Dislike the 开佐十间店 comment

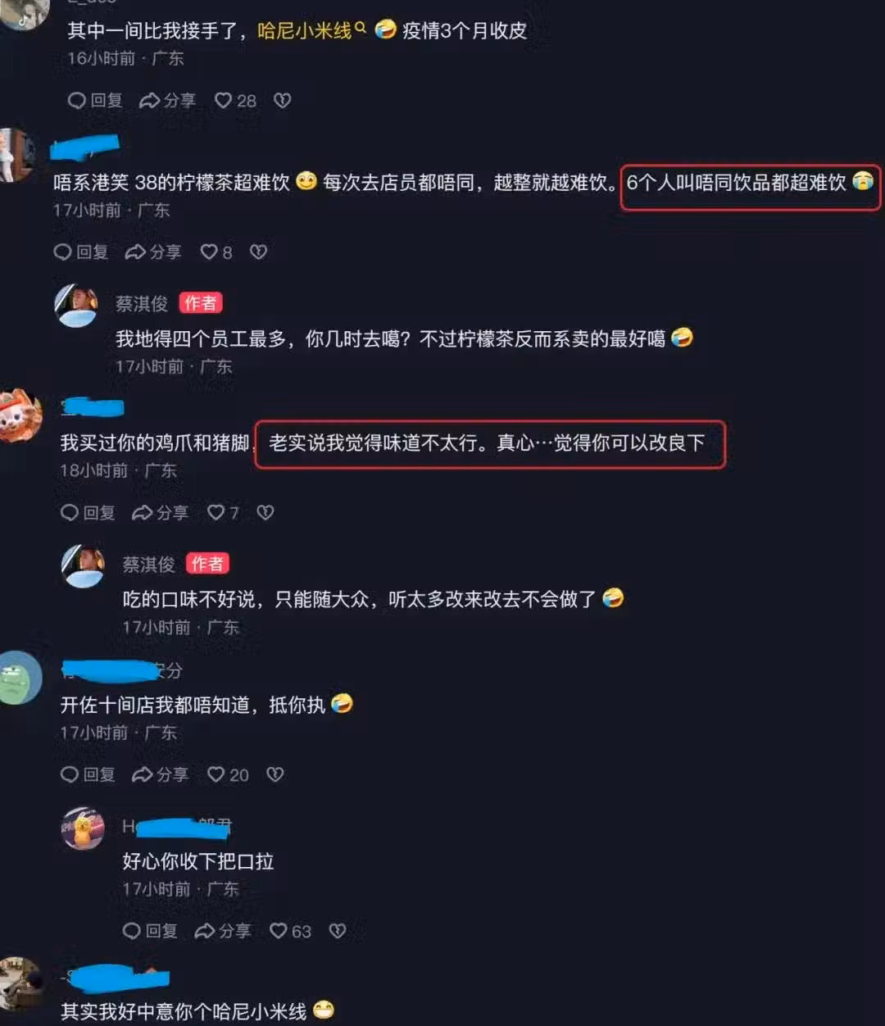[x=275, y=774]
